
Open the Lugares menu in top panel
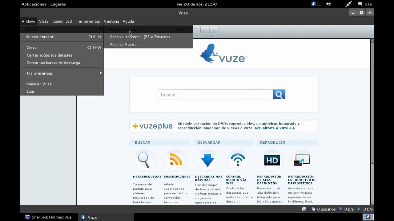(58, 4)
